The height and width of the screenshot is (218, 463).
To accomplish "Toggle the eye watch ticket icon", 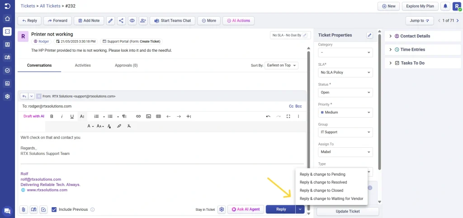I will click(132, 21).
